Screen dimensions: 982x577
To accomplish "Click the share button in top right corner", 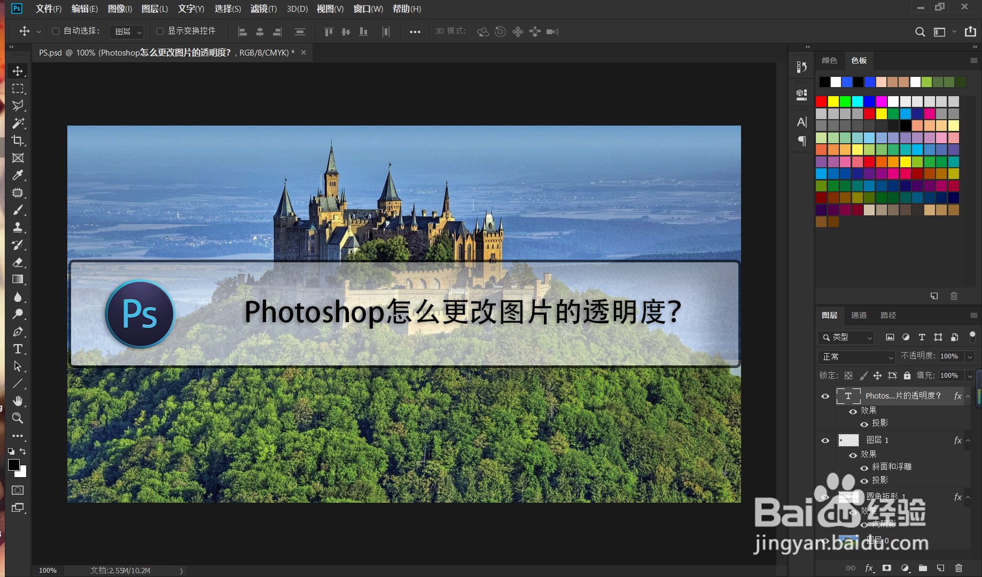I will [x=970, y=32].
